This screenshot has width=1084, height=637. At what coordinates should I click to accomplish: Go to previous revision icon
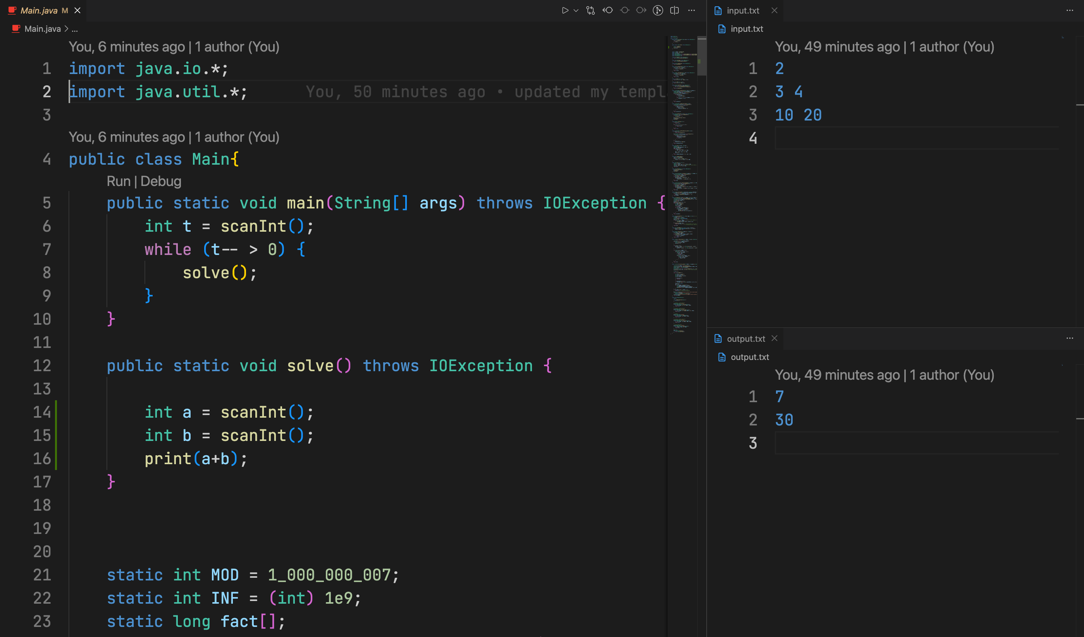tap(607, 10)
